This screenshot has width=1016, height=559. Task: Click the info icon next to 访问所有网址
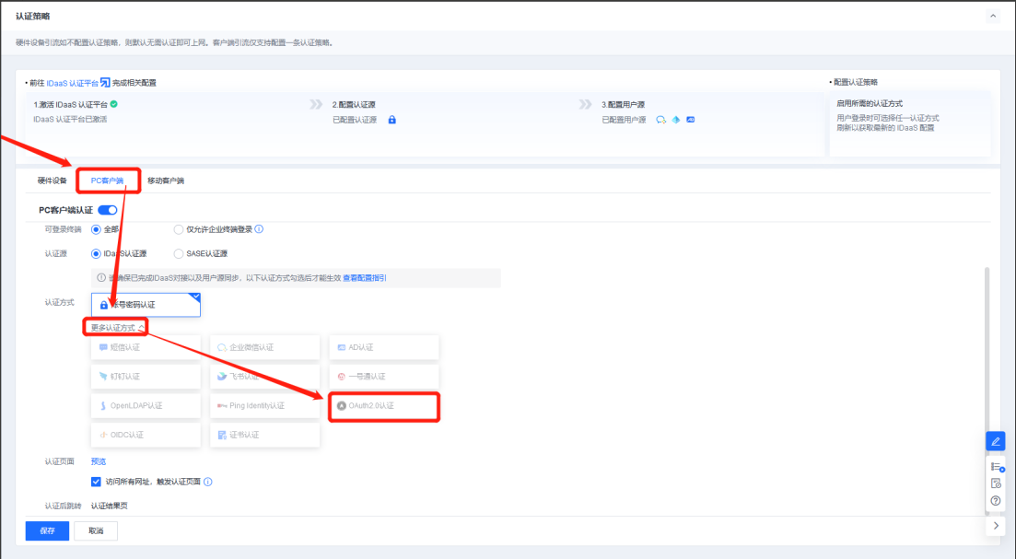coord(208,482)
